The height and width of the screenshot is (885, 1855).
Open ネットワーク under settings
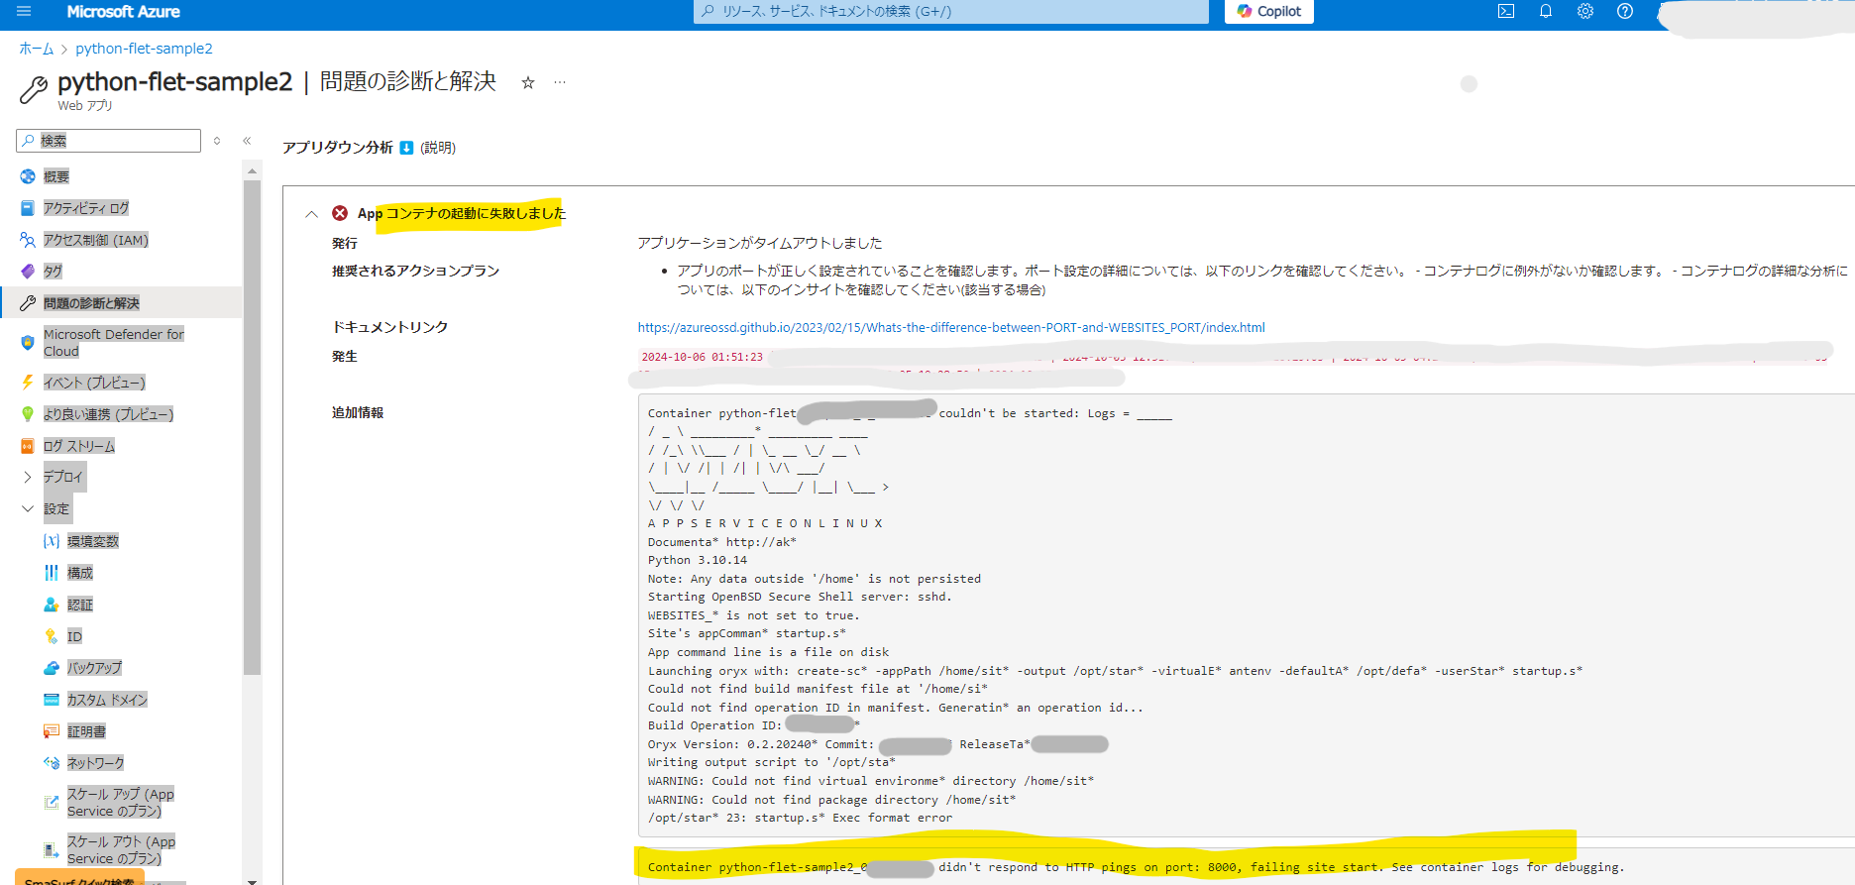95,763
